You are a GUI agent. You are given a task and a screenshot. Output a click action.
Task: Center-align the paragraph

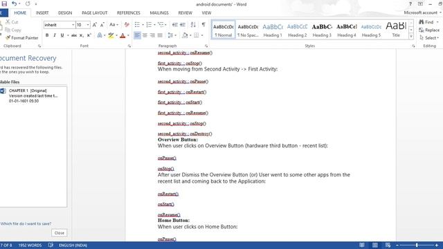145,35
